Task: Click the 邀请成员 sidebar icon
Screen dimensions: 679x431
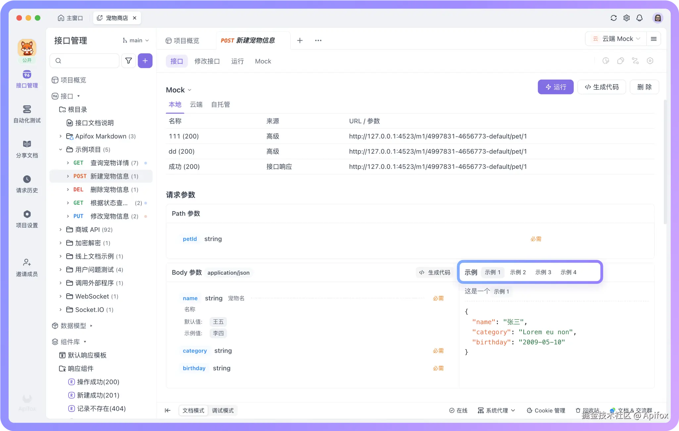Action: coord(27,268)
